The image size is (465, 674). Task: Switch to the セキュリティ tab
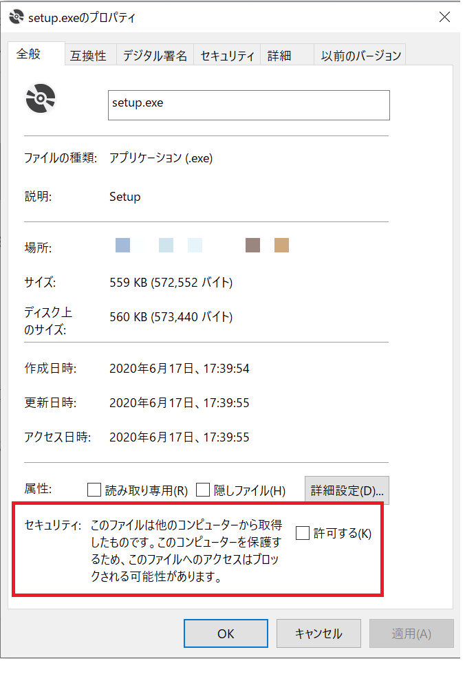(x=227, y=56)
